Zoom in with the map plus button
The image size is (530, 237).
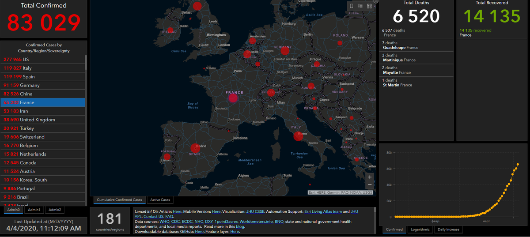[370, 177]
